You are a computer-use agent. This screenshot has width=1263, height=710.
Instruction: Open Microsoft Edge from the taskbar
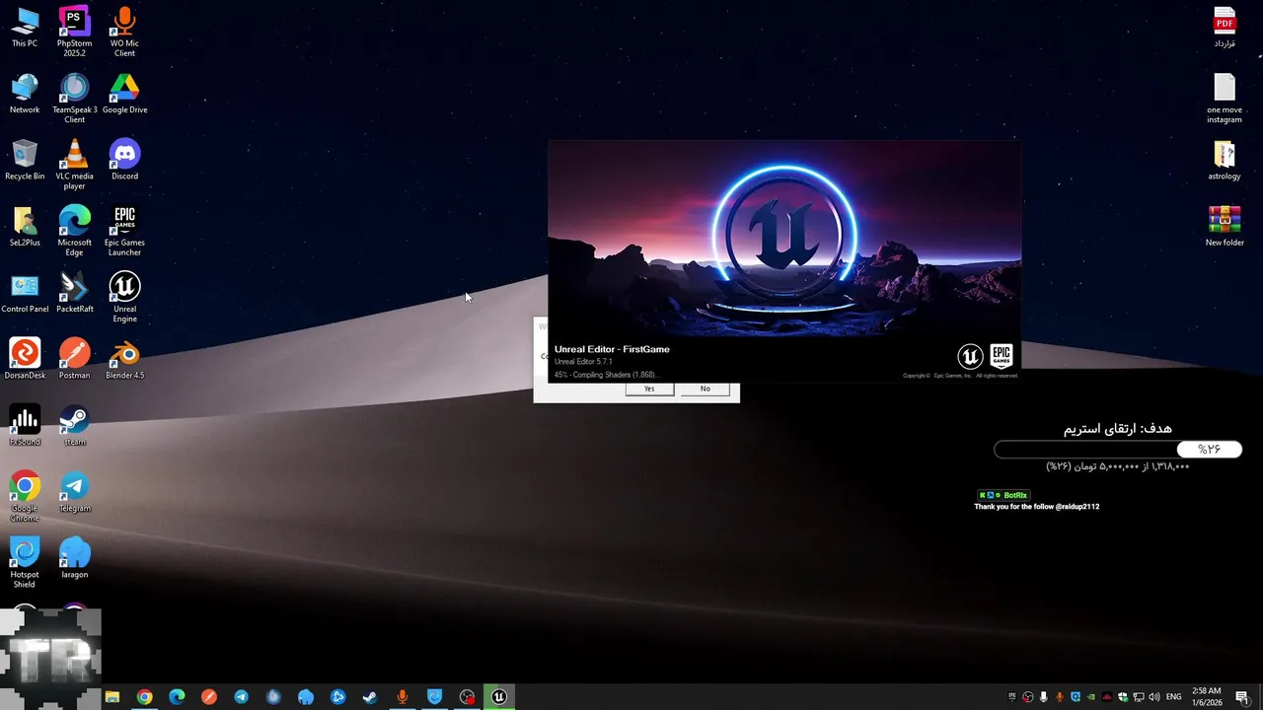pos(177,697)
